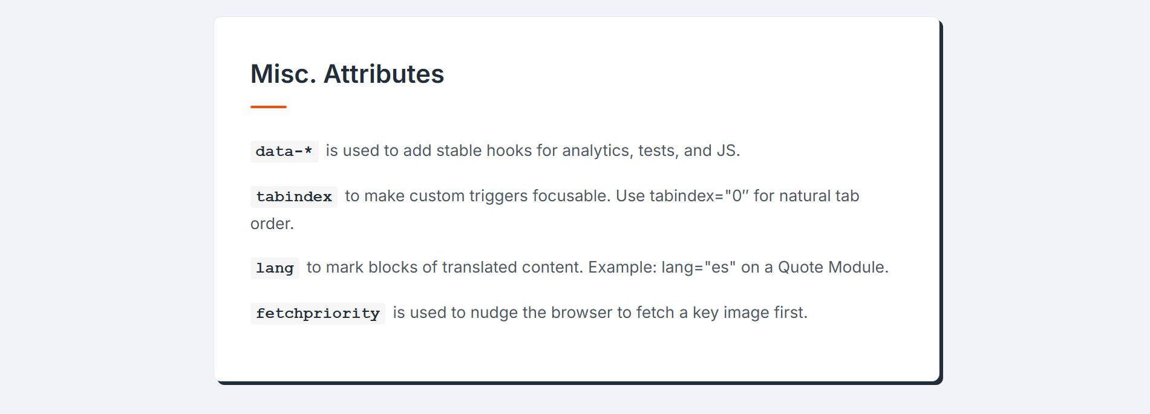Click the lang code tag
The height and width of the screenshot is (414, 1150).
pyautogui.click(x=275, y=268)
